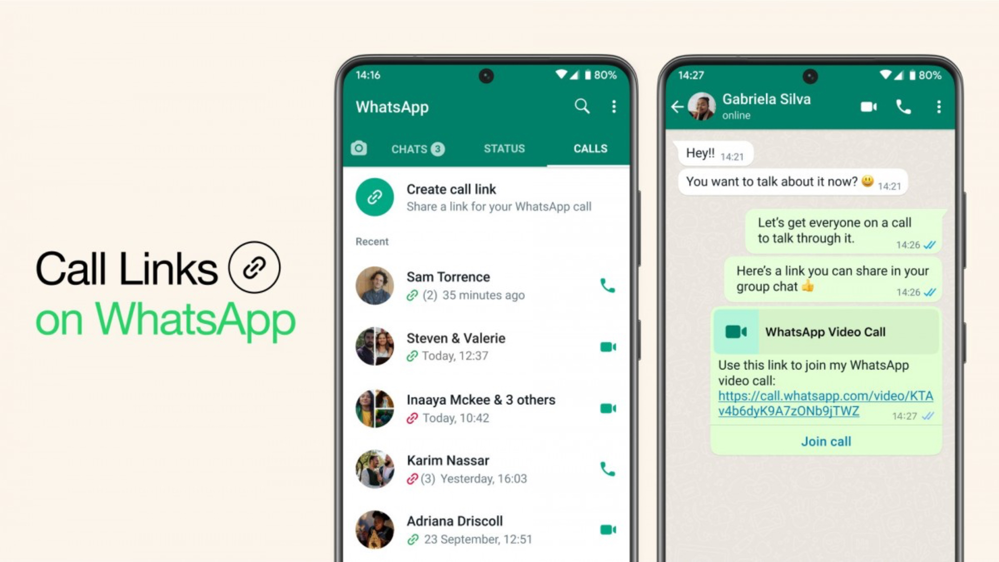Switch to the CALLS tab

[x=588, y=148]
